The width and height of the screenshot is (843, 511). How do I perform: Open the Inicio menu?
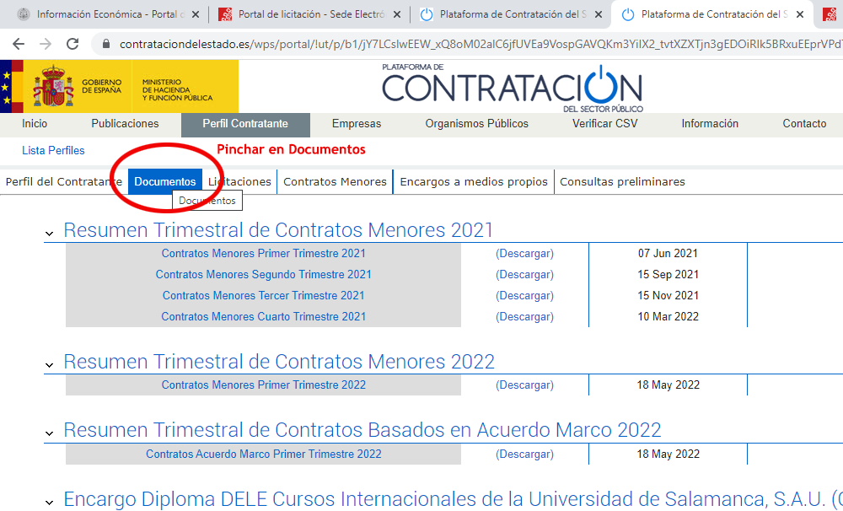click(35, 124)
